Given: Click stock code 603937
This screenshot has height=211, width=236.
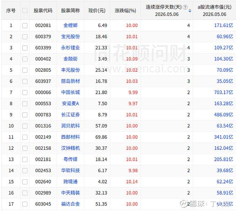Looking at the screenshot, I should 43,81.
